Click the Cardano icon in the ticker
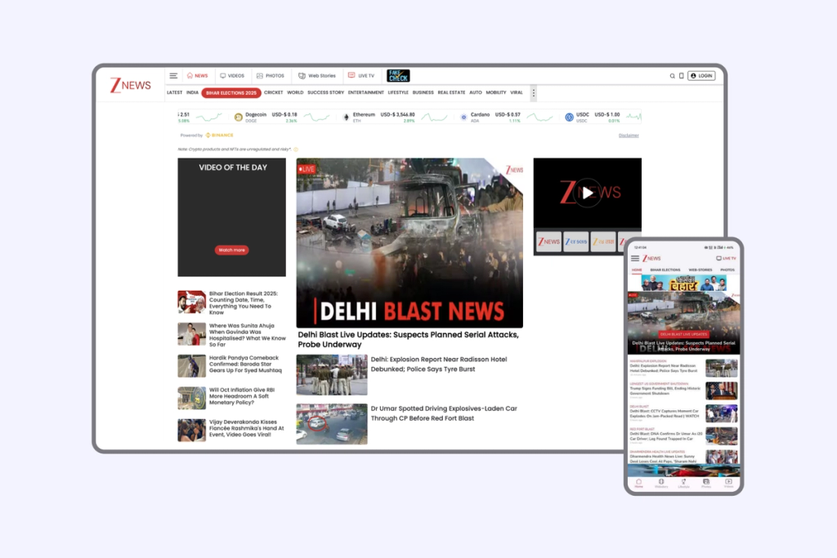 click(464, 118)
